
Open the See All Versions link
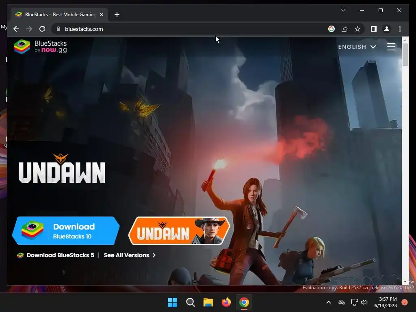point(130,255)
